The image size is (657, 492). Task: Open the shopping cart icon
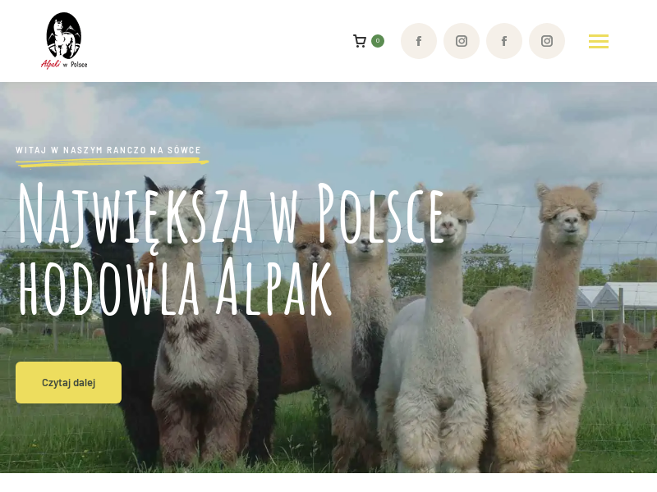pyautogui.click(x=360, y=41)
